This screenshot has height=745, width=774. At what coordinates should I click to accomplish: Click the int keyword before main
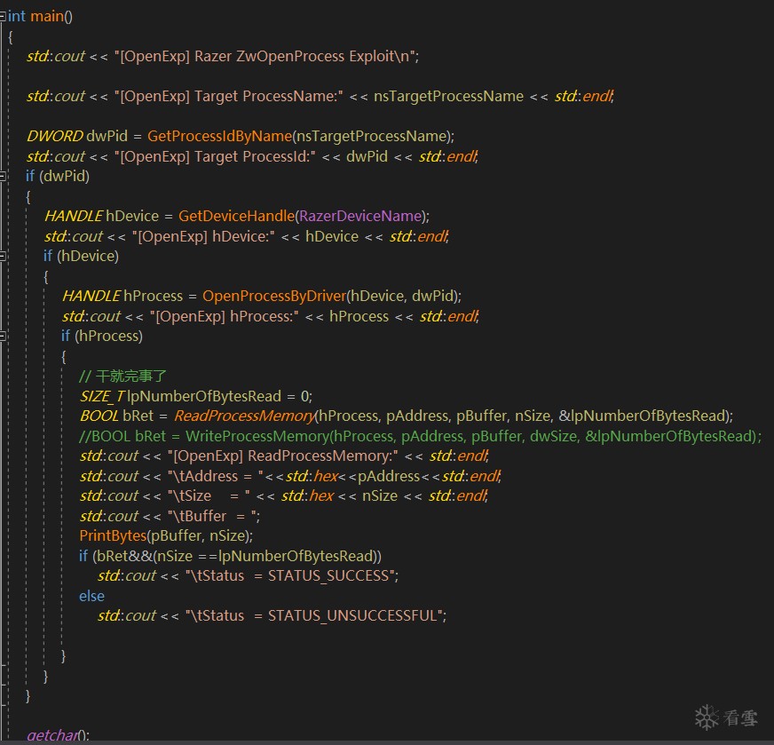(16, 16)
